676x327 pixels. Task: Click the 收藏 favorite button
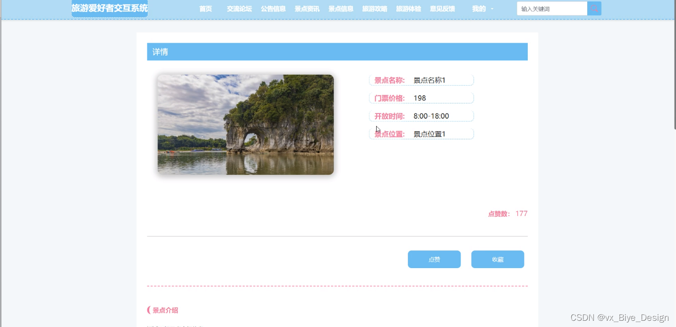(498, 259)
